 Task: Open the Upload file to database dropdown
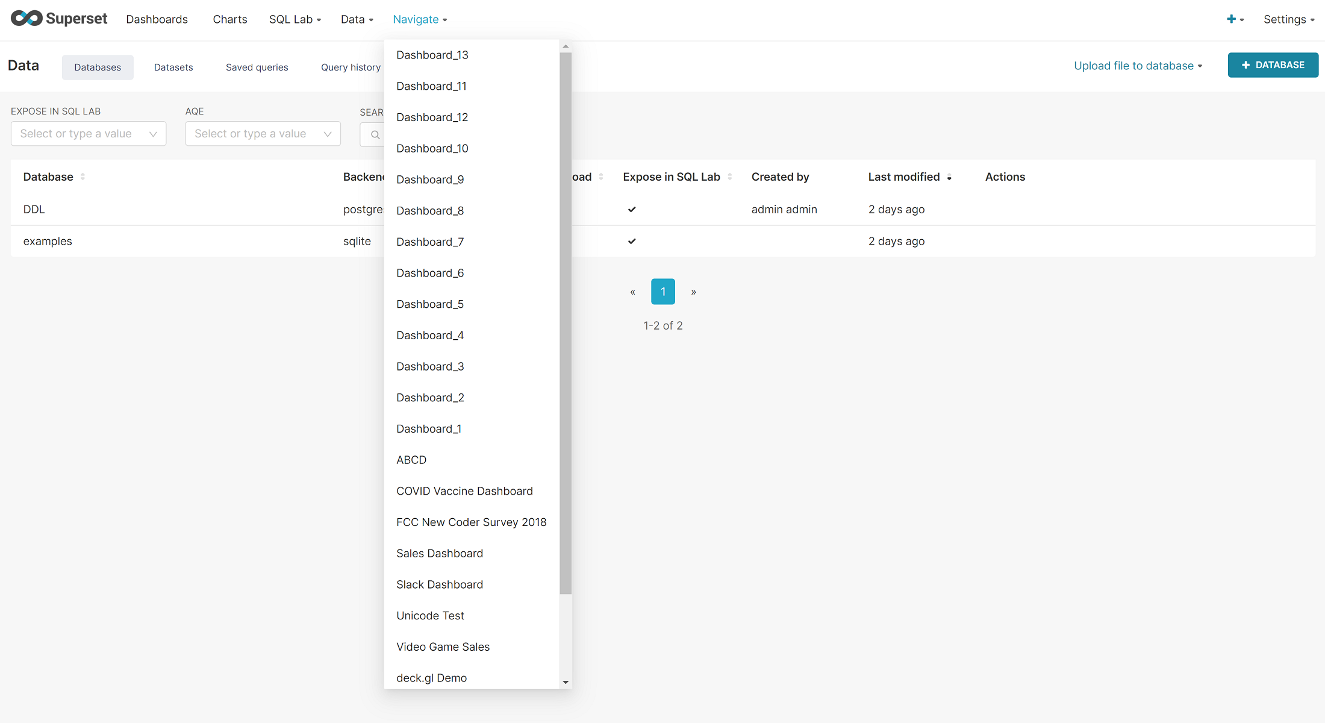[1138, 66]
